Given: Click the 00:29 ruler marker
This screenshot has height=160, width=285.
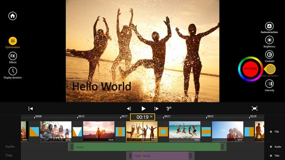Looking at the screenshot, I should tap(253, 116).
